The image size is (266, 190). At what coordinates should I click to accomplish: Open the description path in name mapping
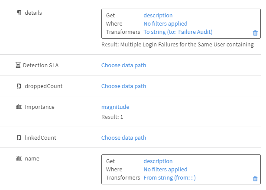point(158,161)
